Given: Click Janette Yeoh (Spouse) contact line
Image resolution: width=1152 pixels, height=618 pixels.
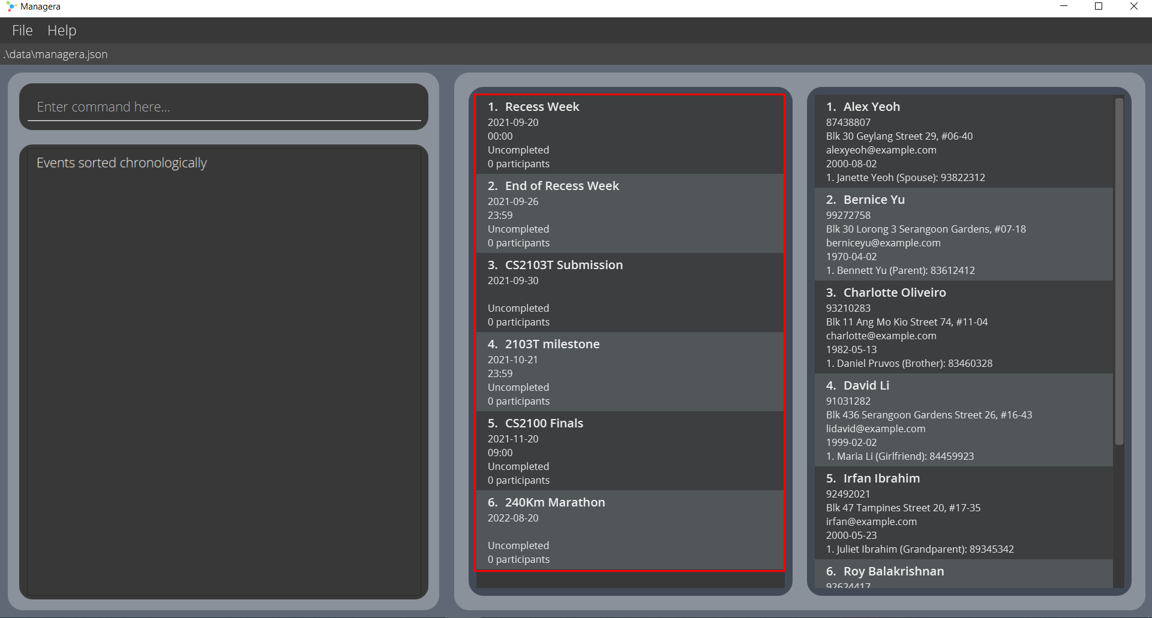Looking at the screenshot, I should (905, 177).
